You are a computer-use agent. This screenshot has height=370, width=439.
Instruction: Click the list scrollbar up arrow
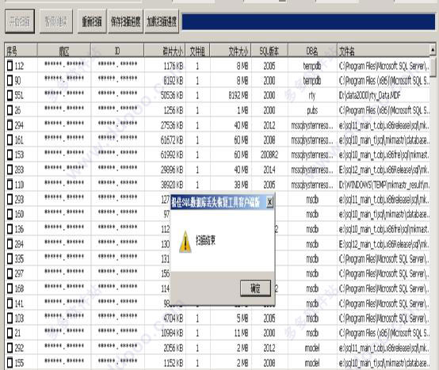pyautogui.click(x=433, y=50)
